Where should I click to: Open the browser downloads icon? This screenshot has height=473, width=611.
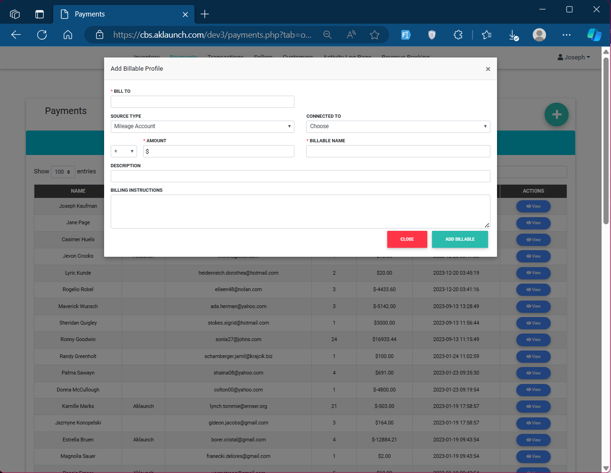[x=513, y=35]
